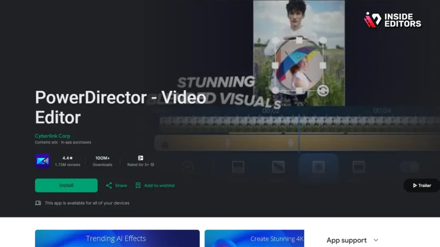Click the 'available for all of your devices' text

pyautogui.click(x=87, y=203)
